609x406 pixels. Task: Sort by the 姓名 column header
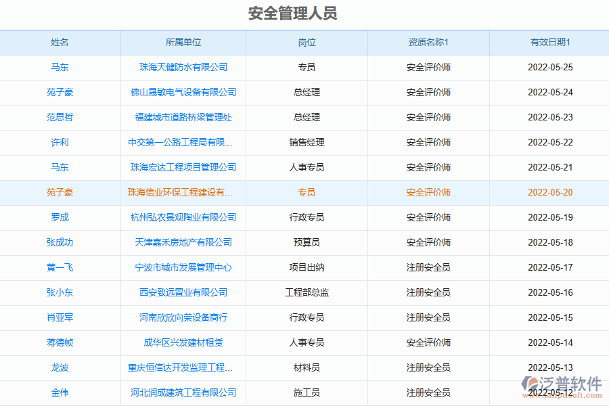click(60, 43)
